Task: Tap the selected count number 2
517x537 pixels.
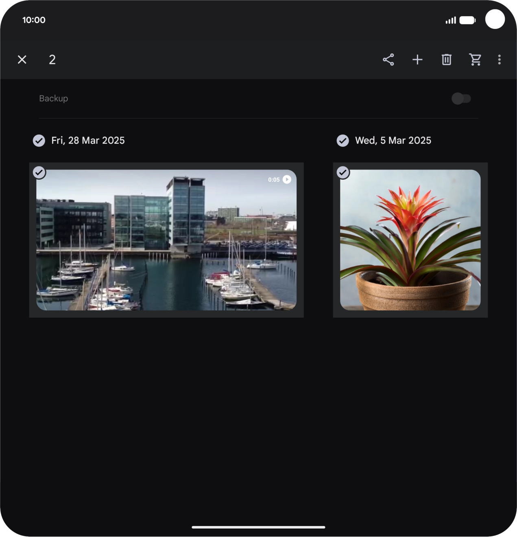Action: [x=52, y=59]
